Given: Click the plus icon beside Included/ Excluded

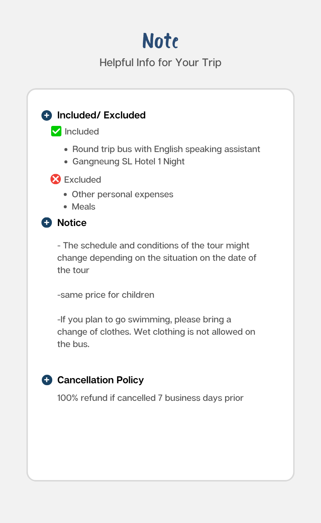Looking at the screenshot, I should click(47, 115).
